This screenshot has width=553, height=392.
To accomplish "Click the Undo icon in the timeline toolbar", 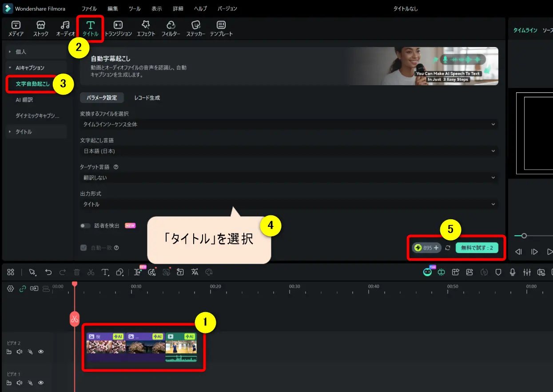I will (x=48, y=272).
